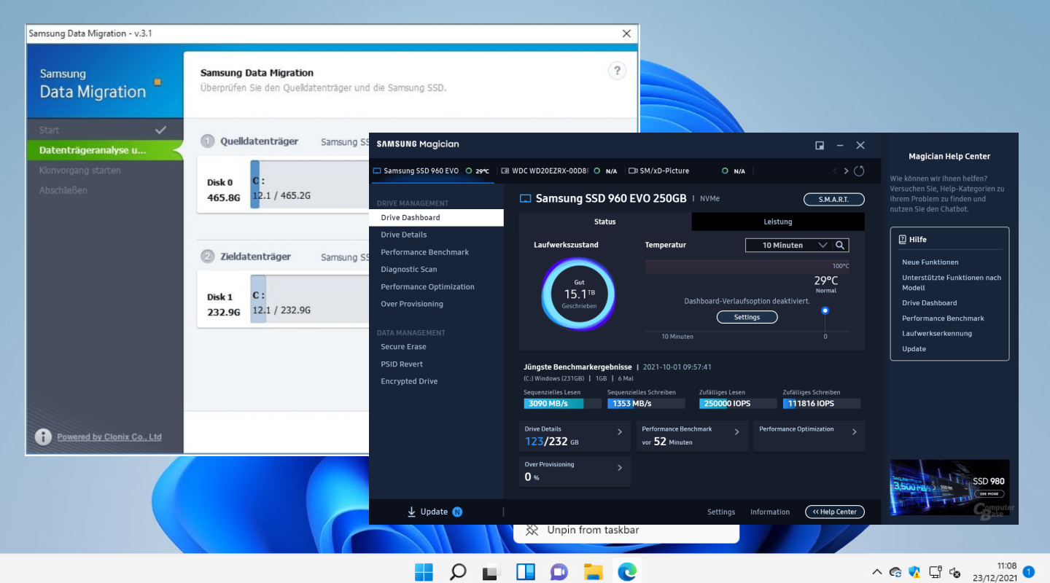Select the Abschließen step in Data Migration
The width and height of the screenshot is (1050, 583).
point(105,190)
